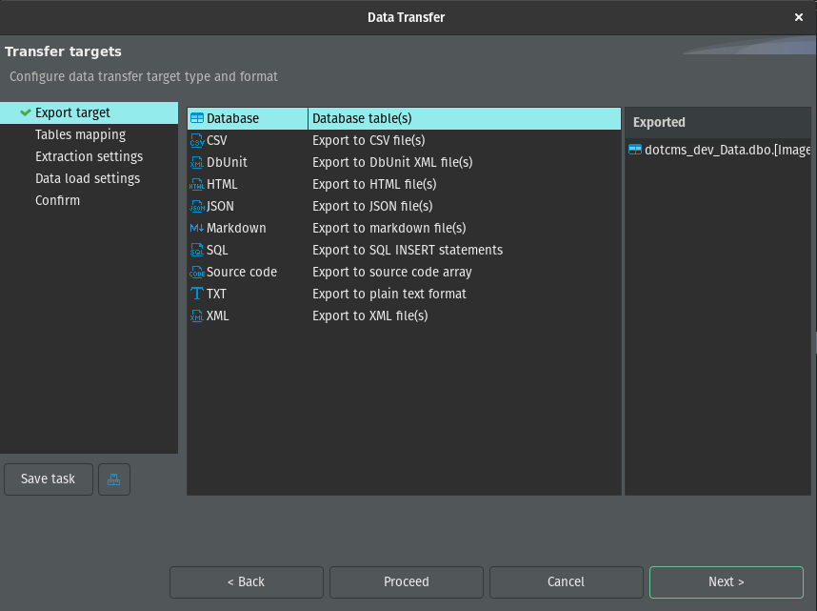The width and height of the screenshot is (817, 611).
Task: Click the XML file icon
Action: tap(197, 316)
